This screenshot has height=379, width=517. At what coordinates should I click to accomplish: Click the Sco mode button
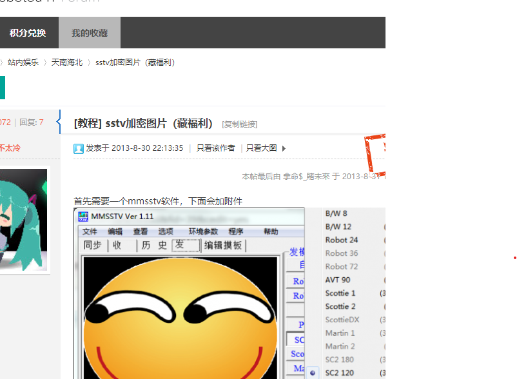[296, 354]
